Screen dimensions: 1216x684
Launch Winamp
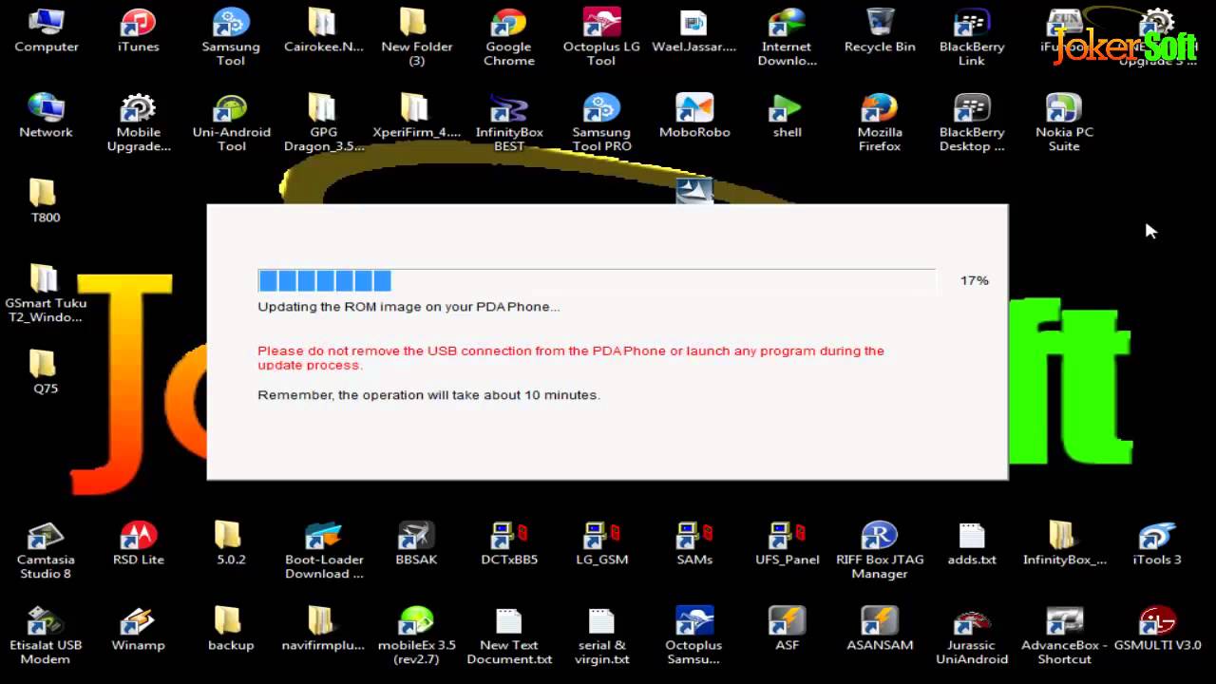tap(139, 629)
